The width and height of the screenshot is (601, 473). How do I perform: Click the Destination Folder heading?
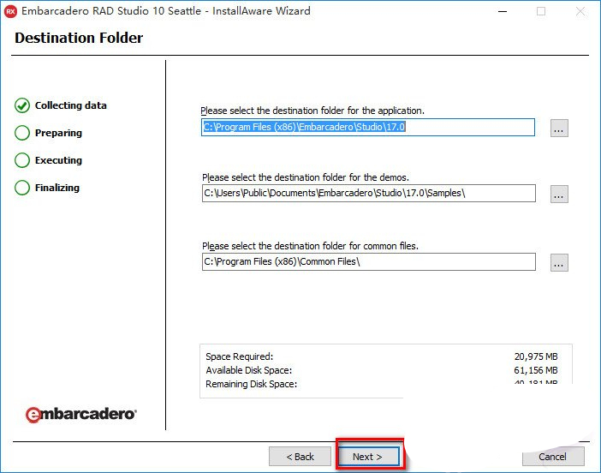79,38
